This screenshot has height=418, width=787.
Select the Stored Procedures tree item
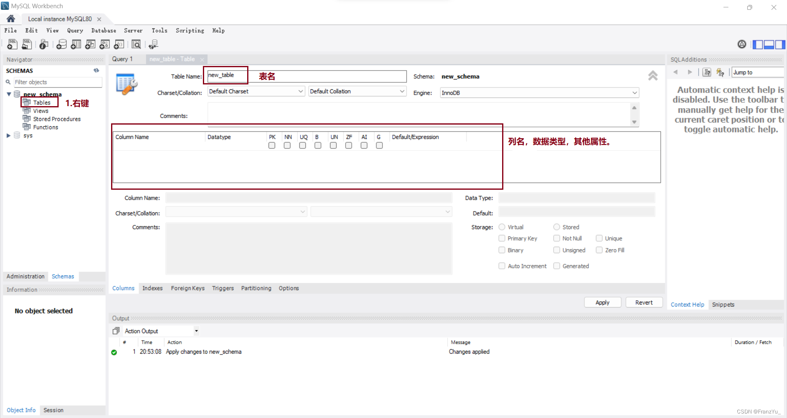[57, 119]
